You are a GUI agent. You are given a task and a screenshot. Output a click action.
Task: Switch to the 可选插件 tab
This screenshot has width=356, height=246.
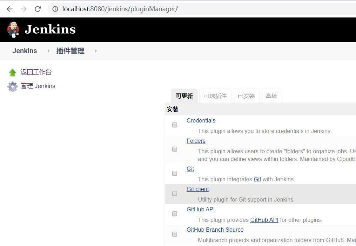pos(215,96)
